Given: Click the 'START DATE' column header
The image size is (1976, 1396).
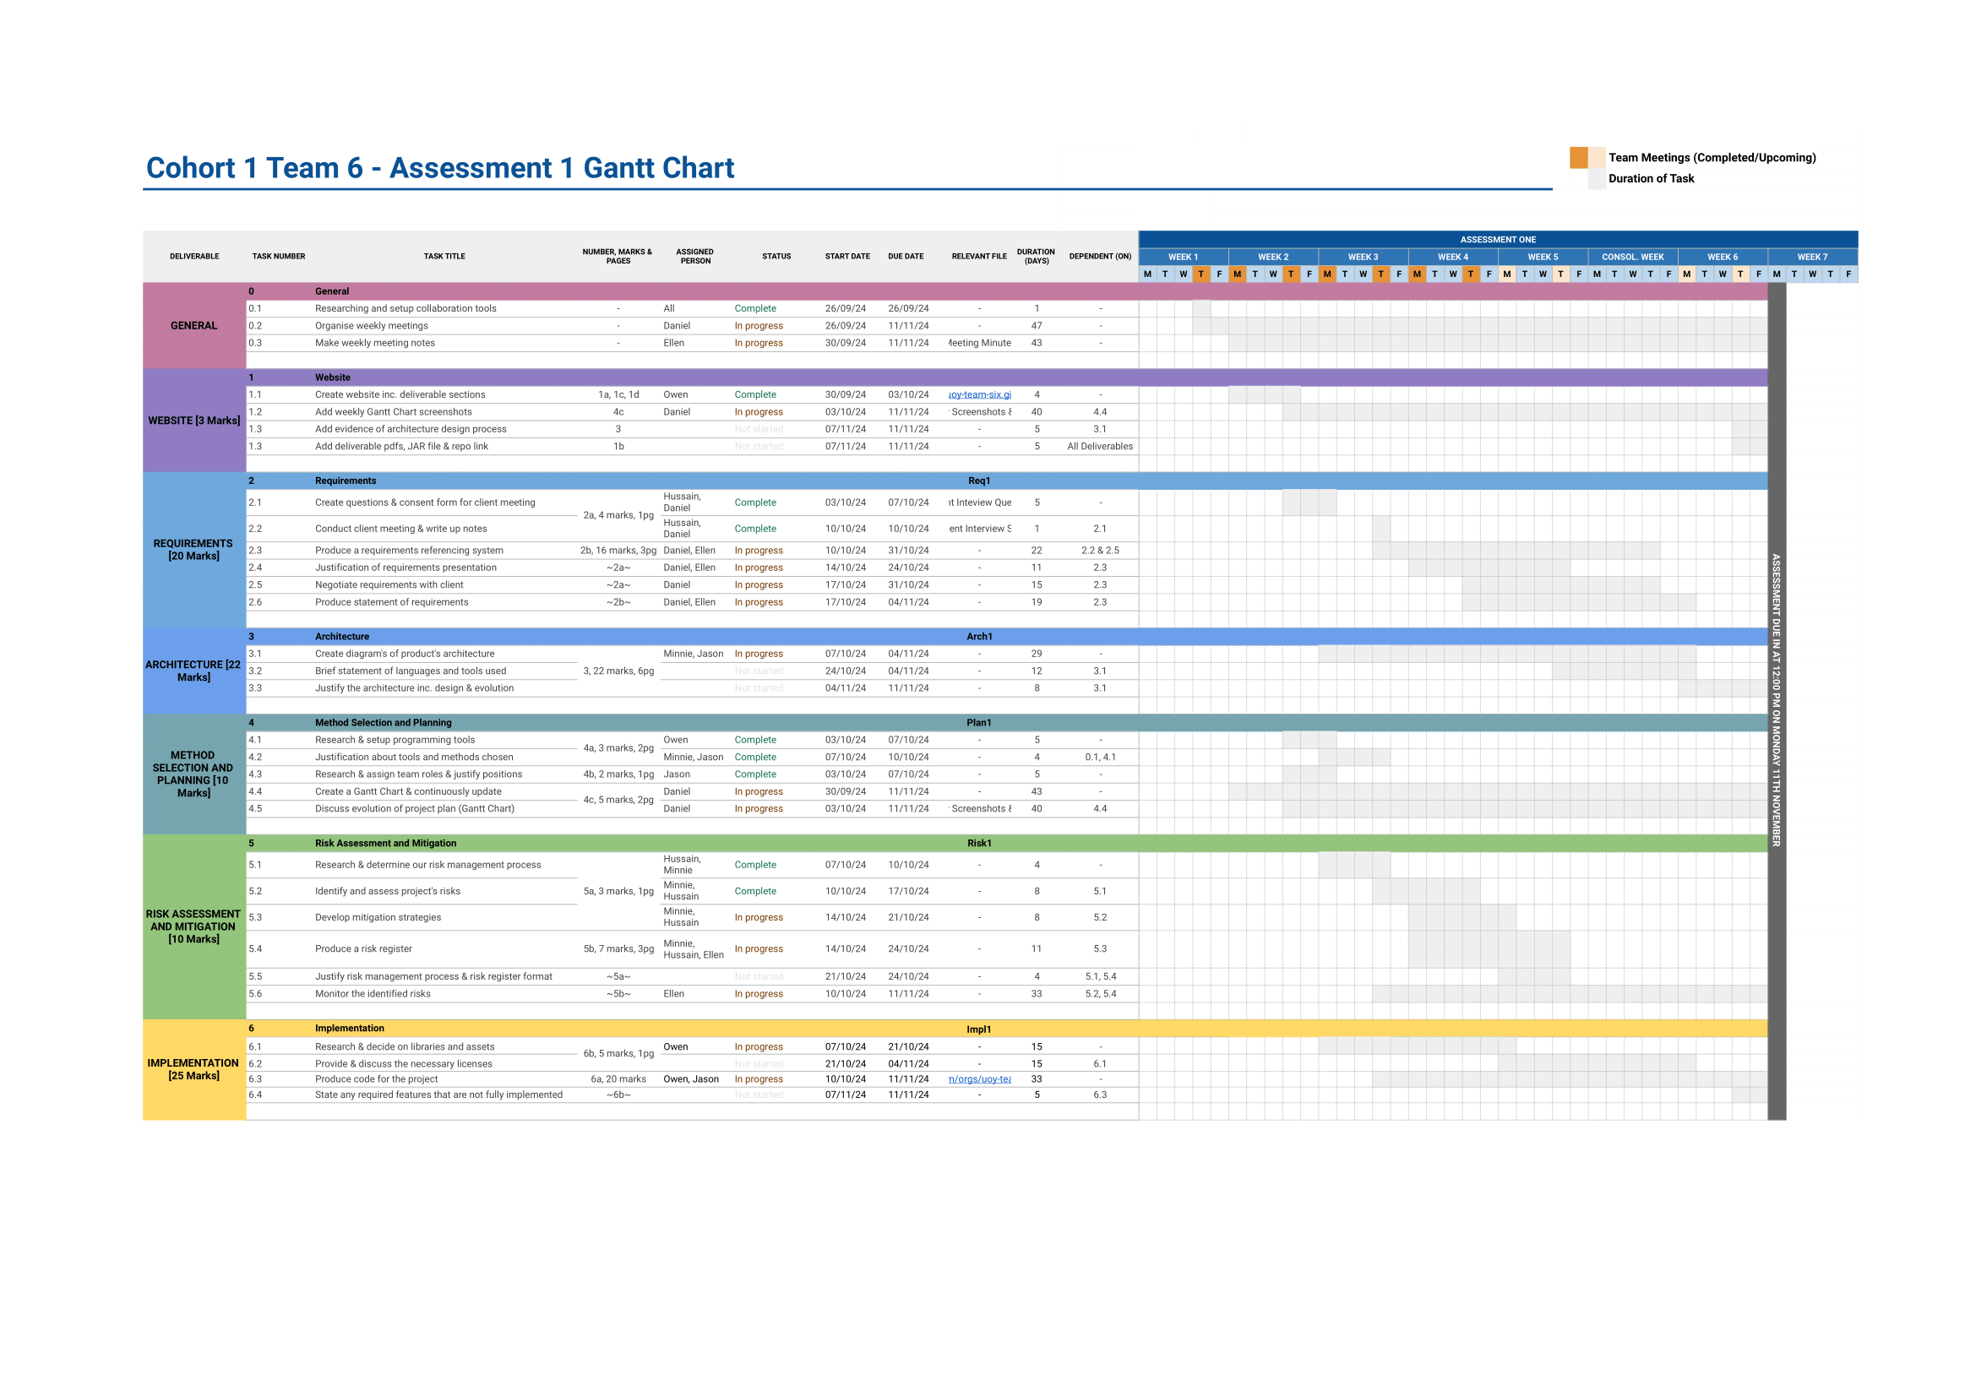Looking at the screenshot, I should pyautogui.click(x=847, y=257).
